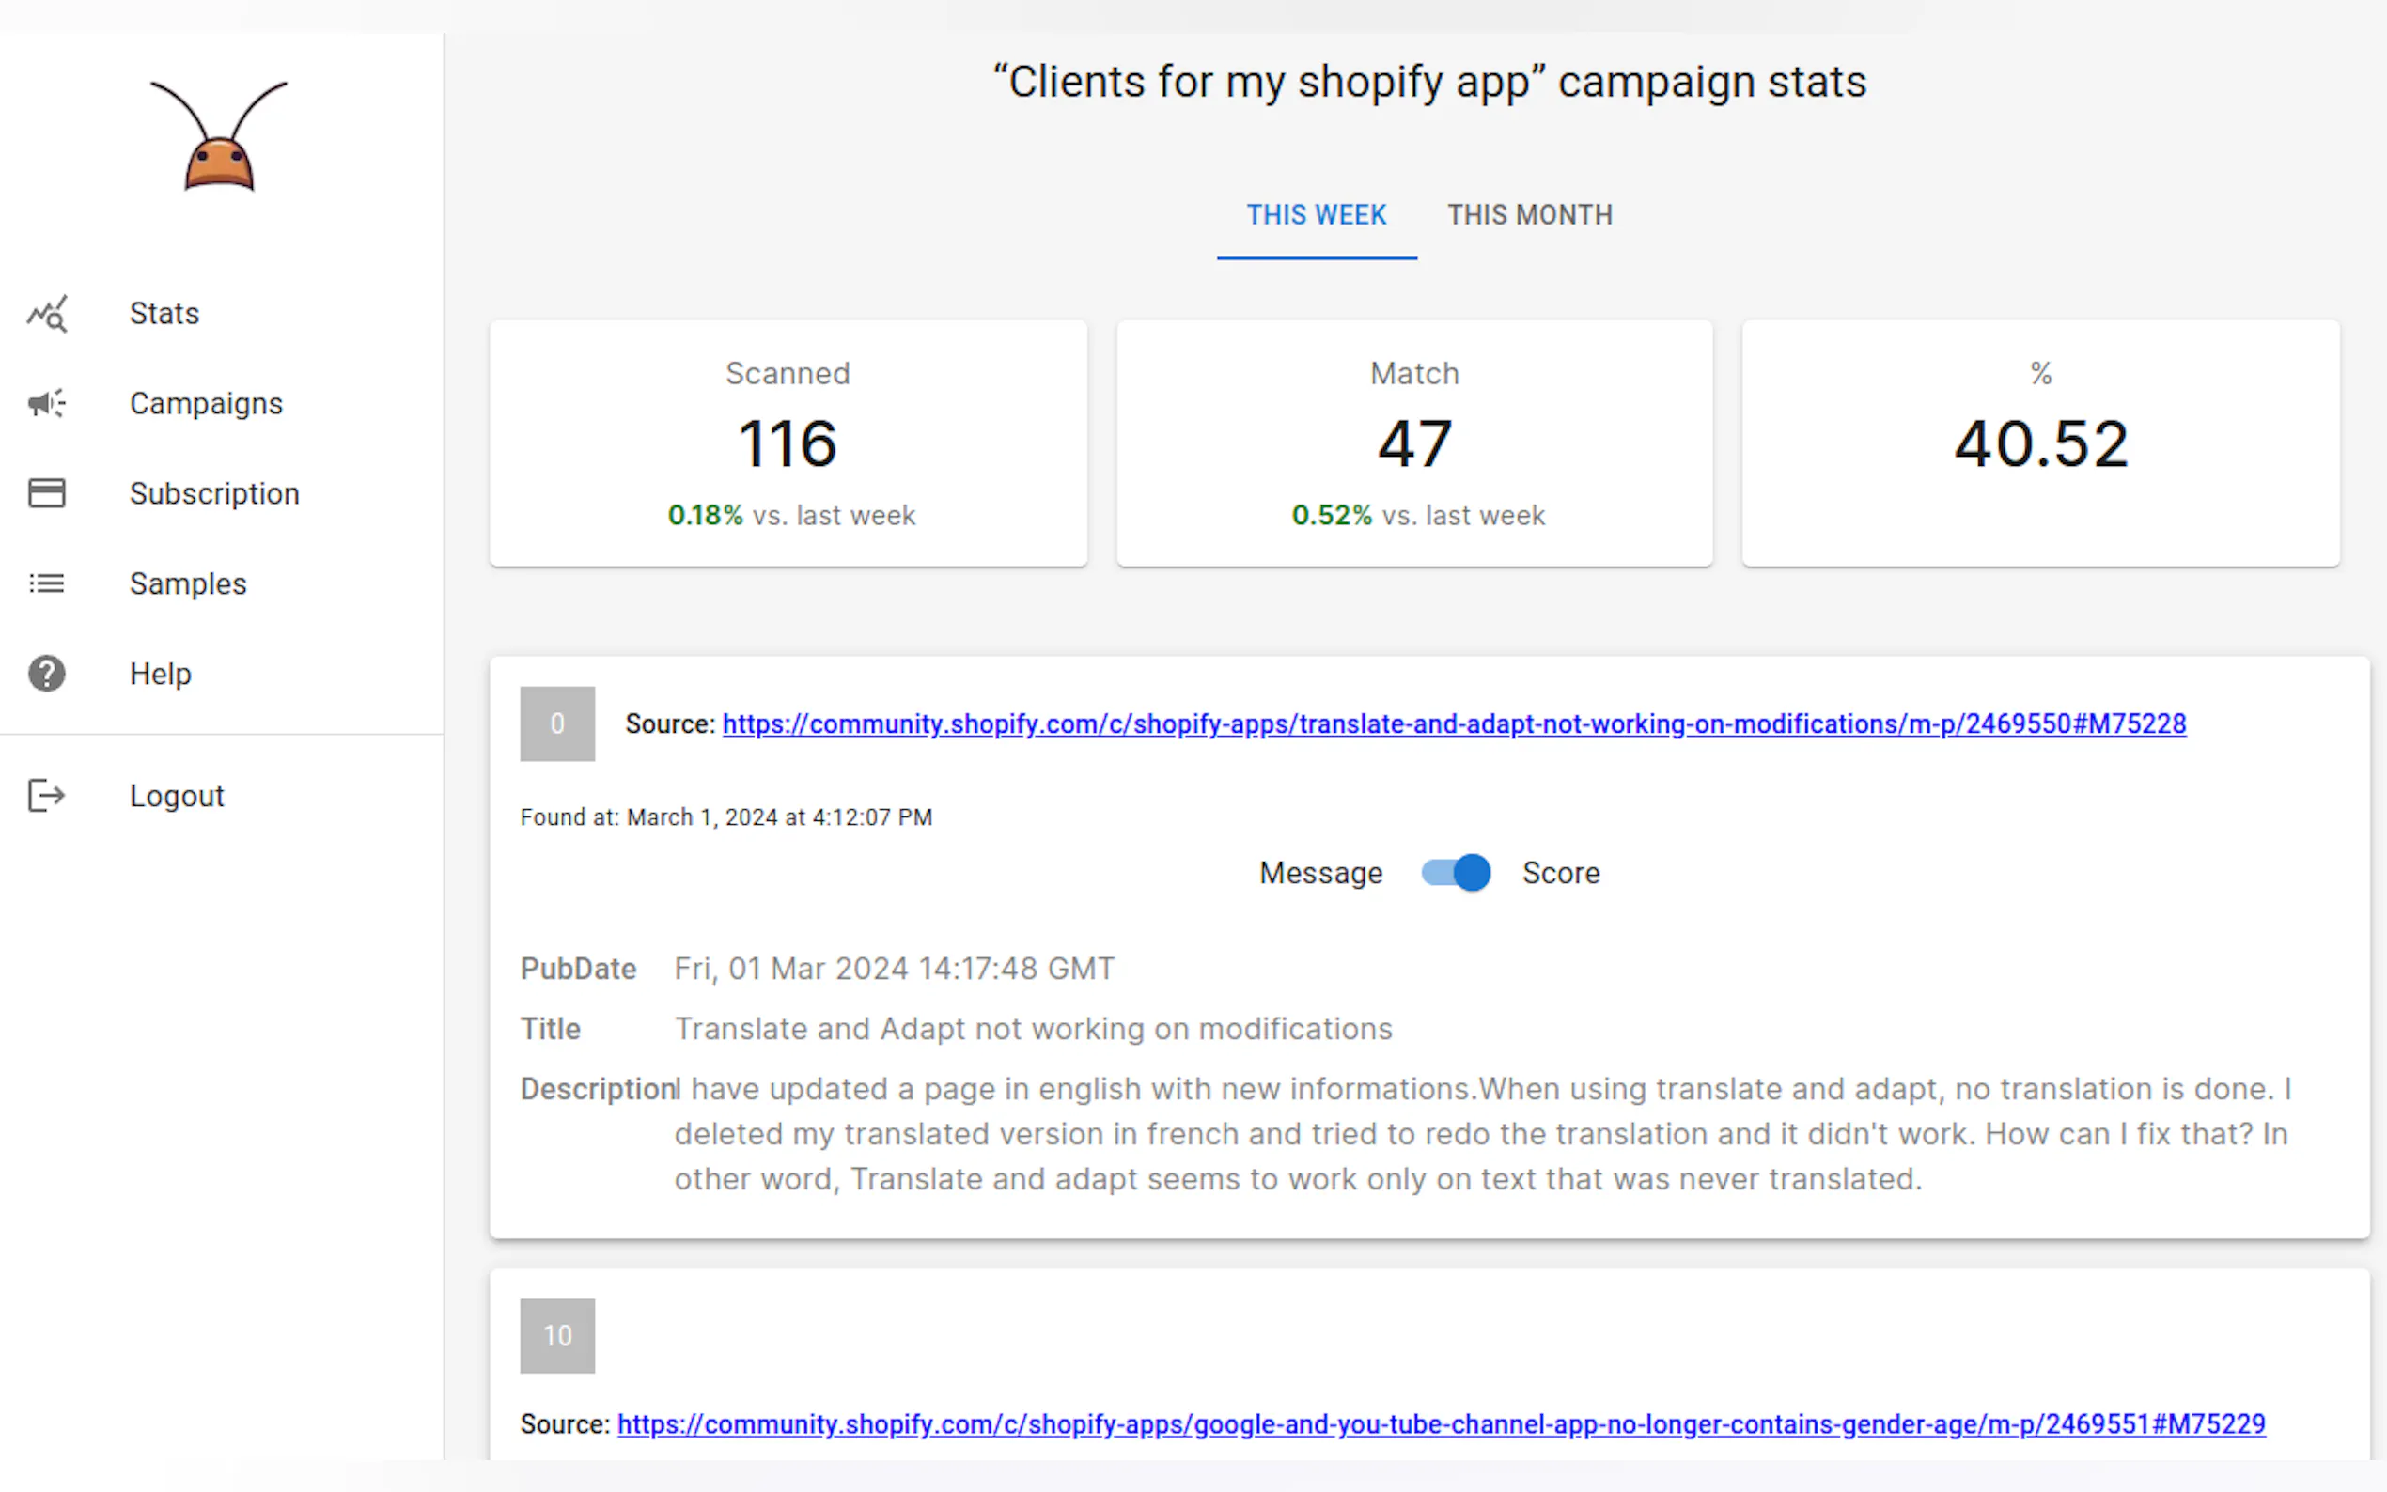Click the Subscription credit card icon
This screenshot has width=2387, height=1492.
[x=46, y=493]
